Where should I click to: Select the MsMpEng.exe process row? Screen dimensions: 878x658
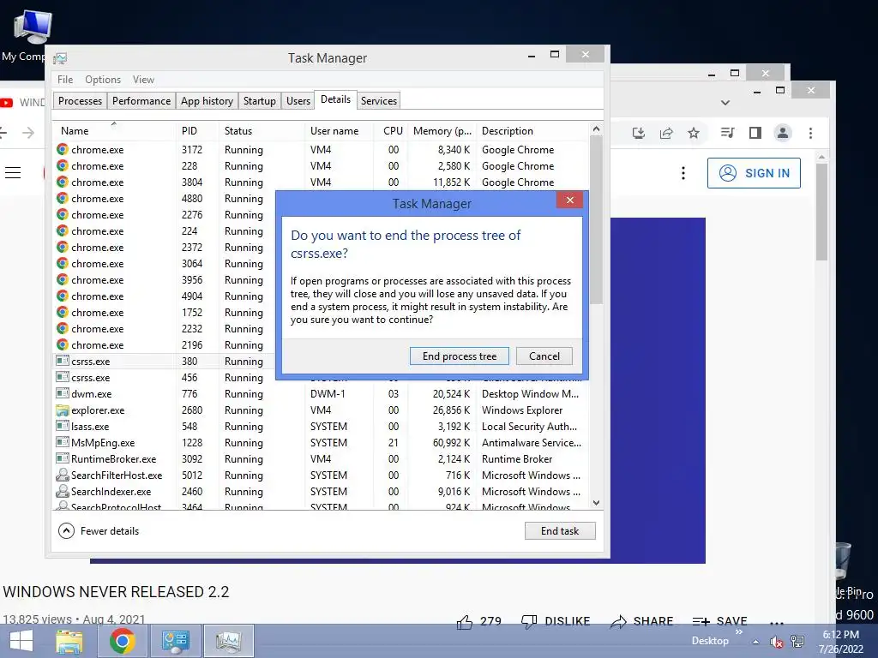321,443
